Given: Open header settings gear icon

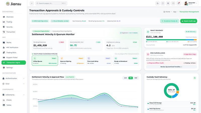Looking at the screenshot, I should tap(168, 3).
